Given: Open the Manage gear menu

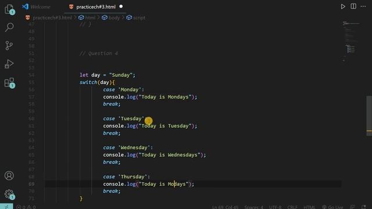Looking at the screenshot, I should click(x=9, y=194).
